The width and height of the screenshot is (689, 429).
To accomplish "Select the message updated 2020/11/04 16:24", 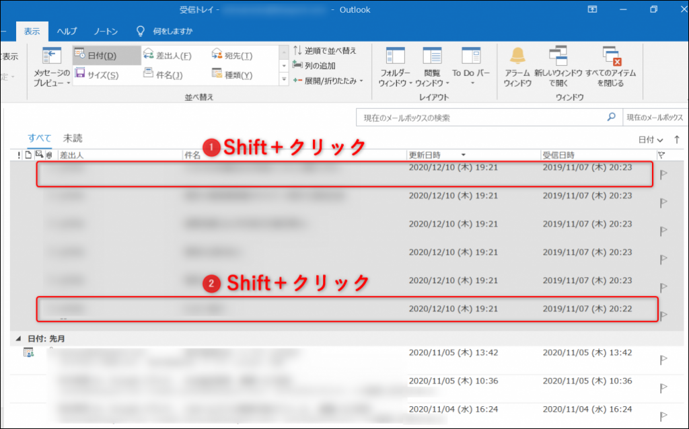I will [x=347, y=415].
